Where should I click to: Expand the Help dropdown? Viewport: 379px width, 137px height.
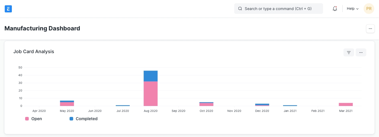[352, 9]
